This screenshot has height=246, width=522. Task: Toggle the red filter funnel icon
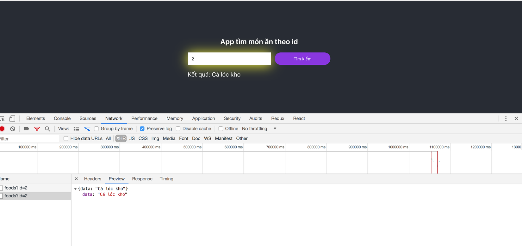37,129
